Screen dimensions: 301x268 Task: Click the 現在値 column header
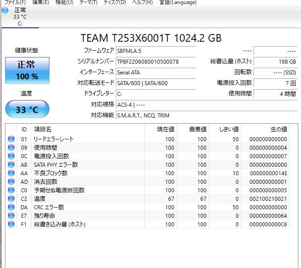point(161,129)
